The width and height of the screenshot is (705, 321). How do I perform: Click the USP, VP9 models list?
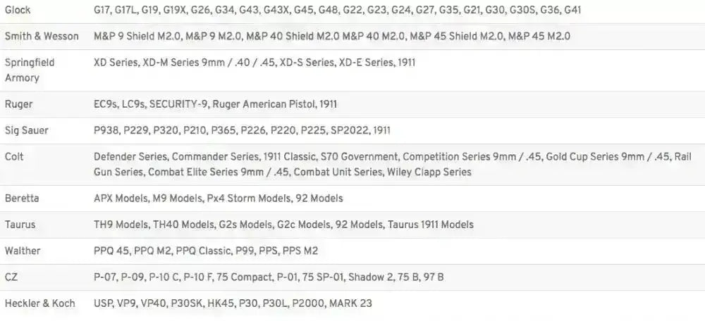[233, 303]
